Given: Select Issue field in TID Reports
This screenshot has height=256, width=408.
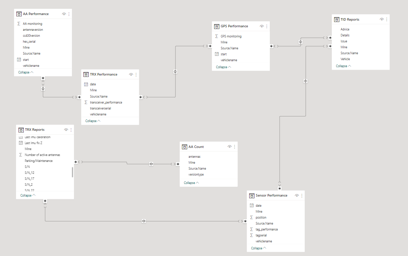Looking at the screenshot, I should (x=344, y=42).
